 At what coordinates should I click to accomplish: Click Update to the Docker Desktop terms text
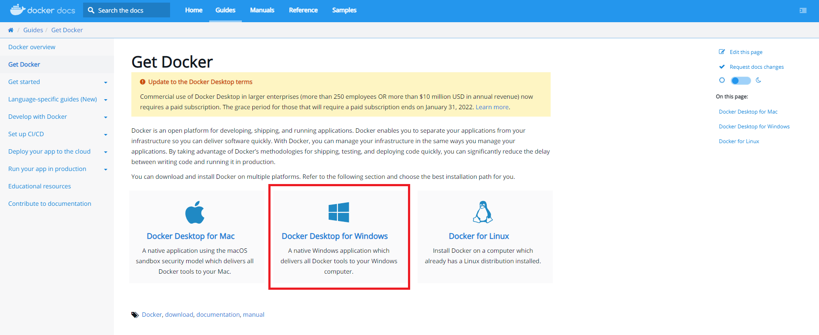pos(200,82)
